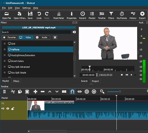
Task: Increase timecode with spinner up arrow
Action: click(x=97, y=74)
